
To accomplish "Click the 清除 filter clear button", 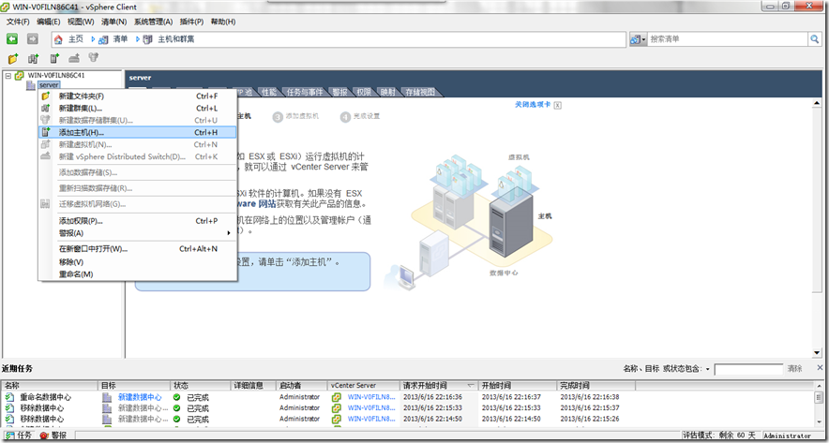I will pyautogui.click(x=794, y=369).
